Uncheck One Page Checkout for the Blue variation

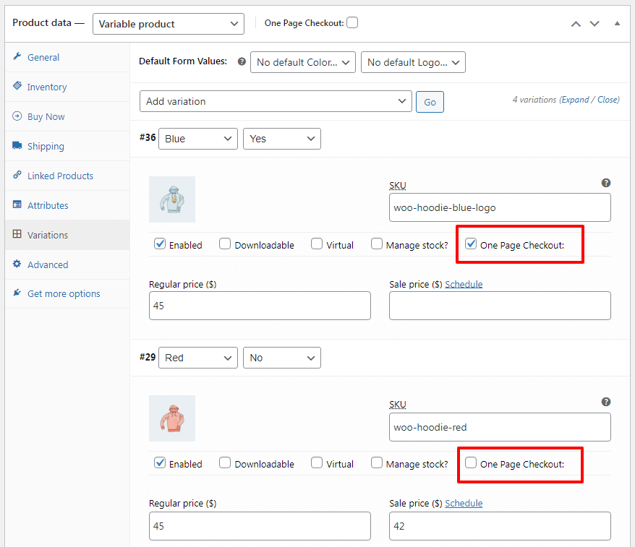point(471,244)
